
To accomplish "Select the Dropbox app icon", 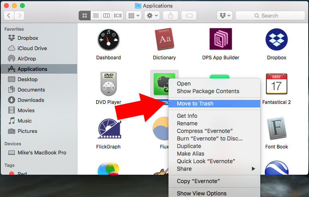I will pyautogui.click(x=276, y=40).
